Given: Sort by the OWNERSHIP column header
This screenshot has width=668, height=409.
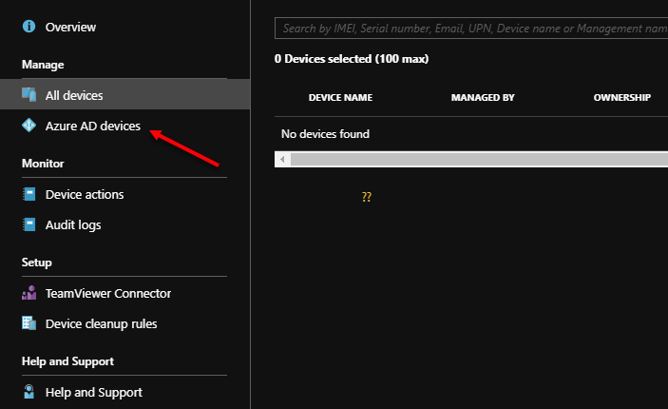Looking at the screenshot, I should 622,98.
